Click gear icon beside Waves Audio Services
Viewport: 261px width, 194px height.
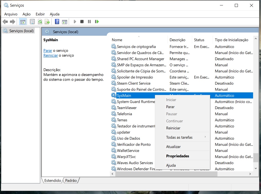coord(114,163)
